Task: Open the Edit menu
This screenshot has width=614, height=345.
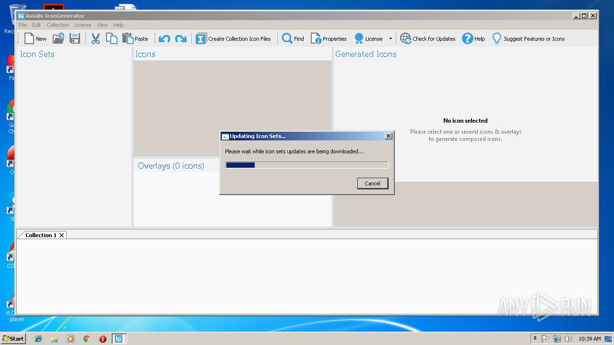Action: point(36,25)
